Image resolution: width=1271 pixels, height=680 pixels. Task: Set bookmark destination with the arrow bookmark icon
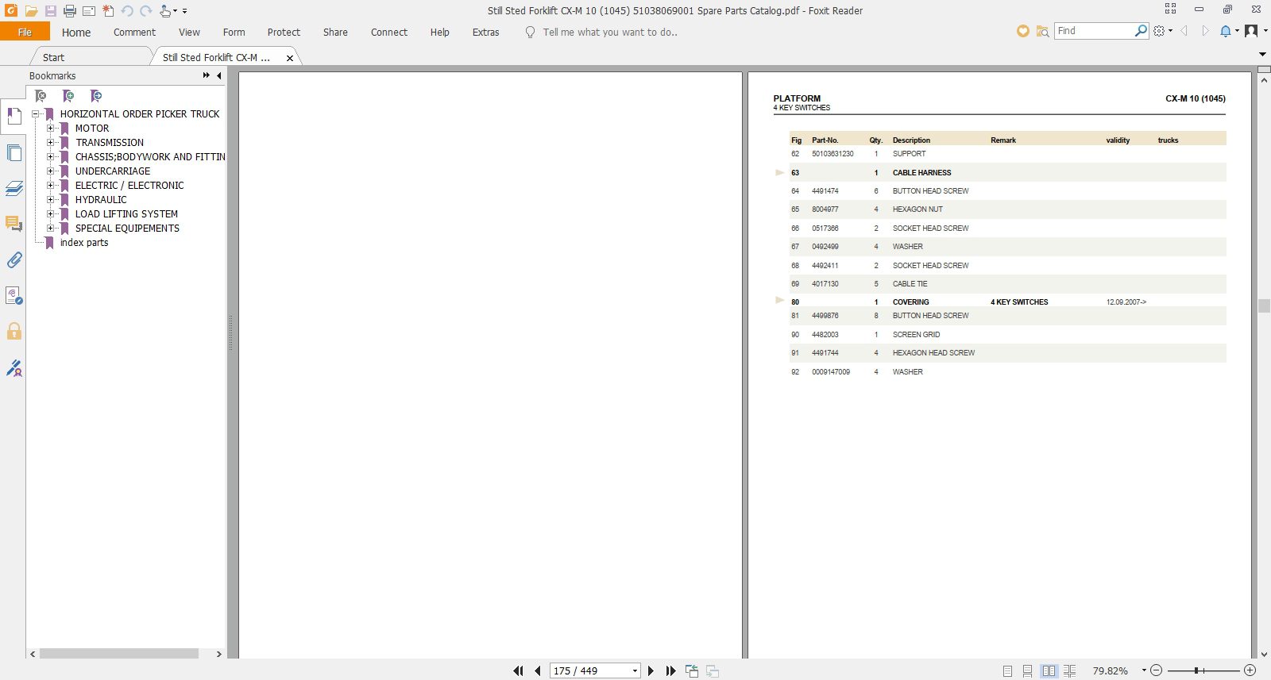coord(96,96)
